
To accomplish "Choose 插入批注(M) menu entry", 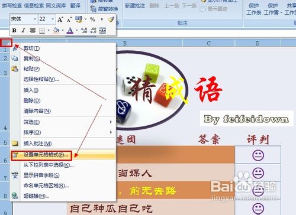I will 63,144.
